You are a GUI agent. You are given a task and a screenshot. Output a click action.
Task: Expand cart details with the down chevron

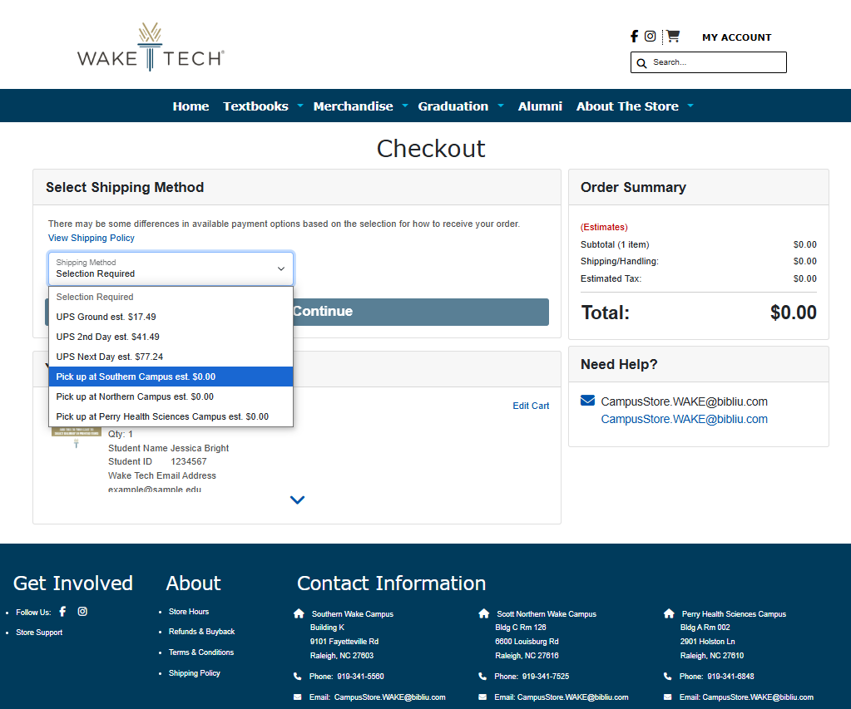click(x=297, y=500)
